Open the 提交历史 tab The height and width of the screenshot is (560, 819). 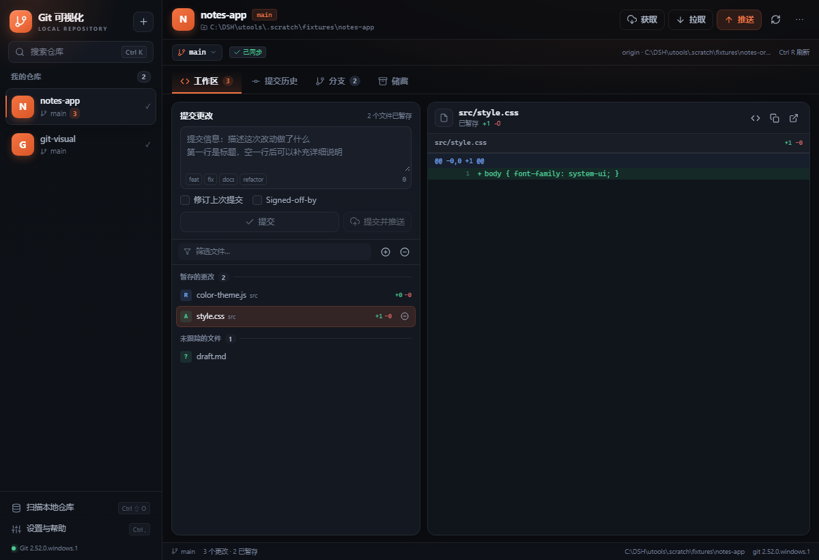pos(275,81)
